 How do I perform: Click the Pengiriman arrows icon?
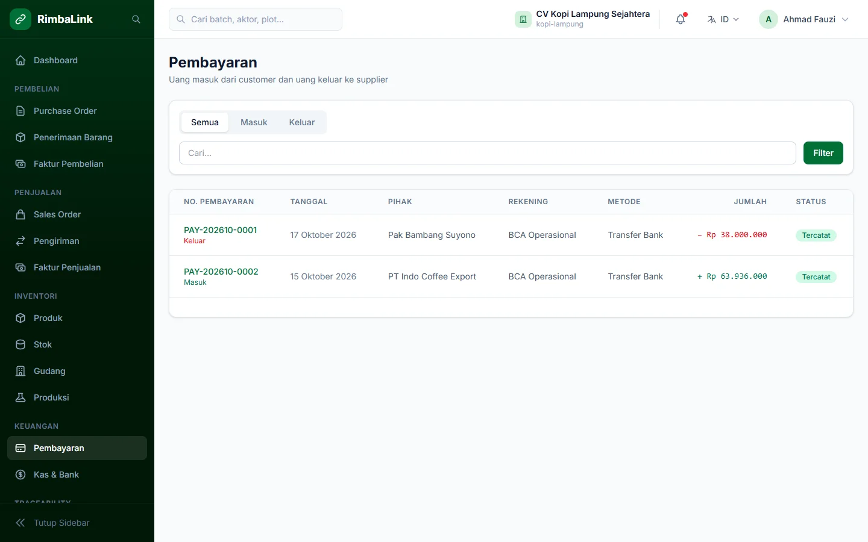point(20,241)
